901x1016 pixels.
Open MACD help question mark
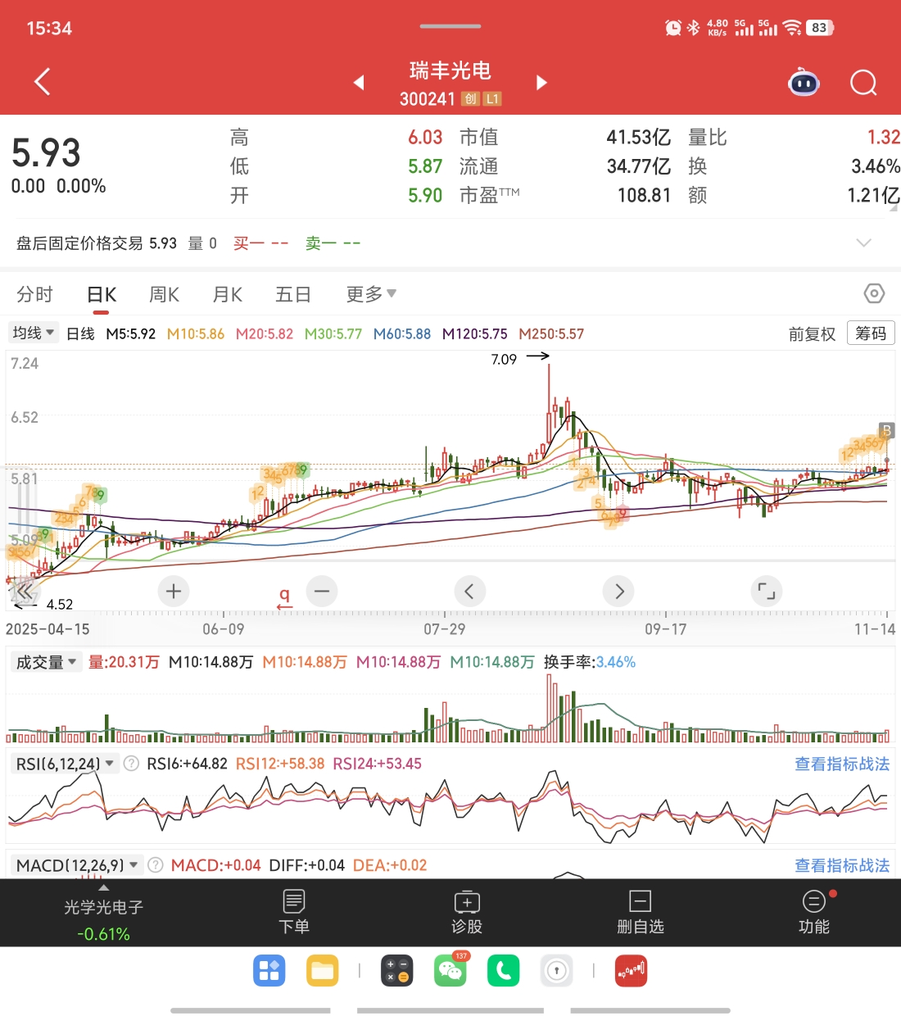[x=156, y=865]
